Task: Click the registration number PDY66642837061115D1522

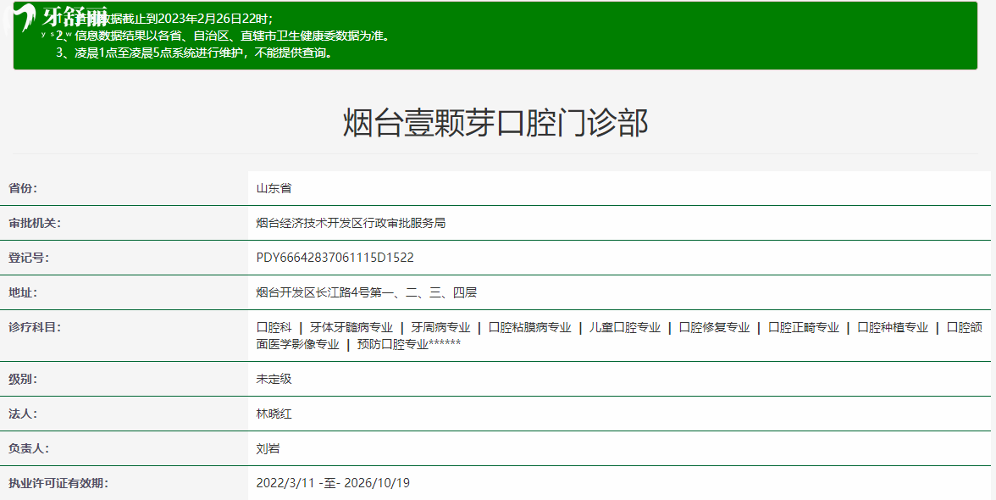Action: click(x=335, y=258)
